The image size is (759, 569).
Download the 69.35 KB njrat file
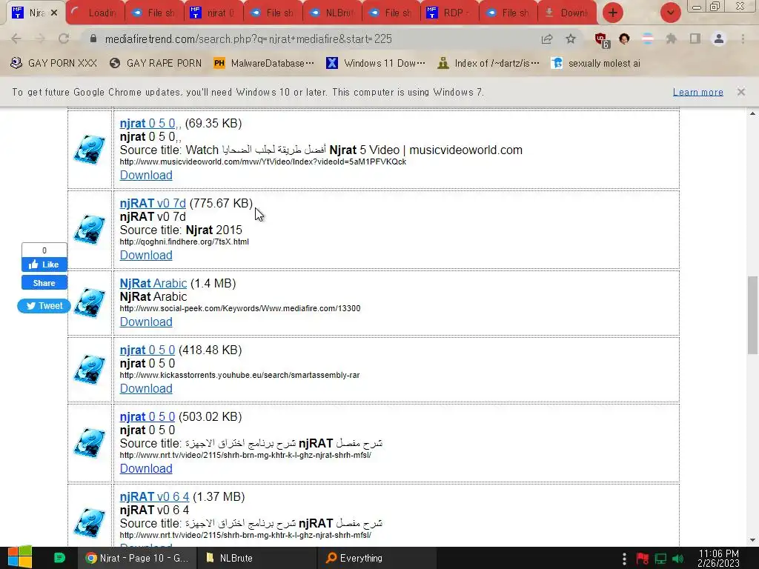pos(146,175)
